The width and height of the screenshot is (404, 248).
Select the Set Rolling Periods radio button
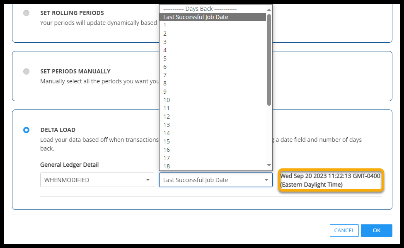[27, 13]
